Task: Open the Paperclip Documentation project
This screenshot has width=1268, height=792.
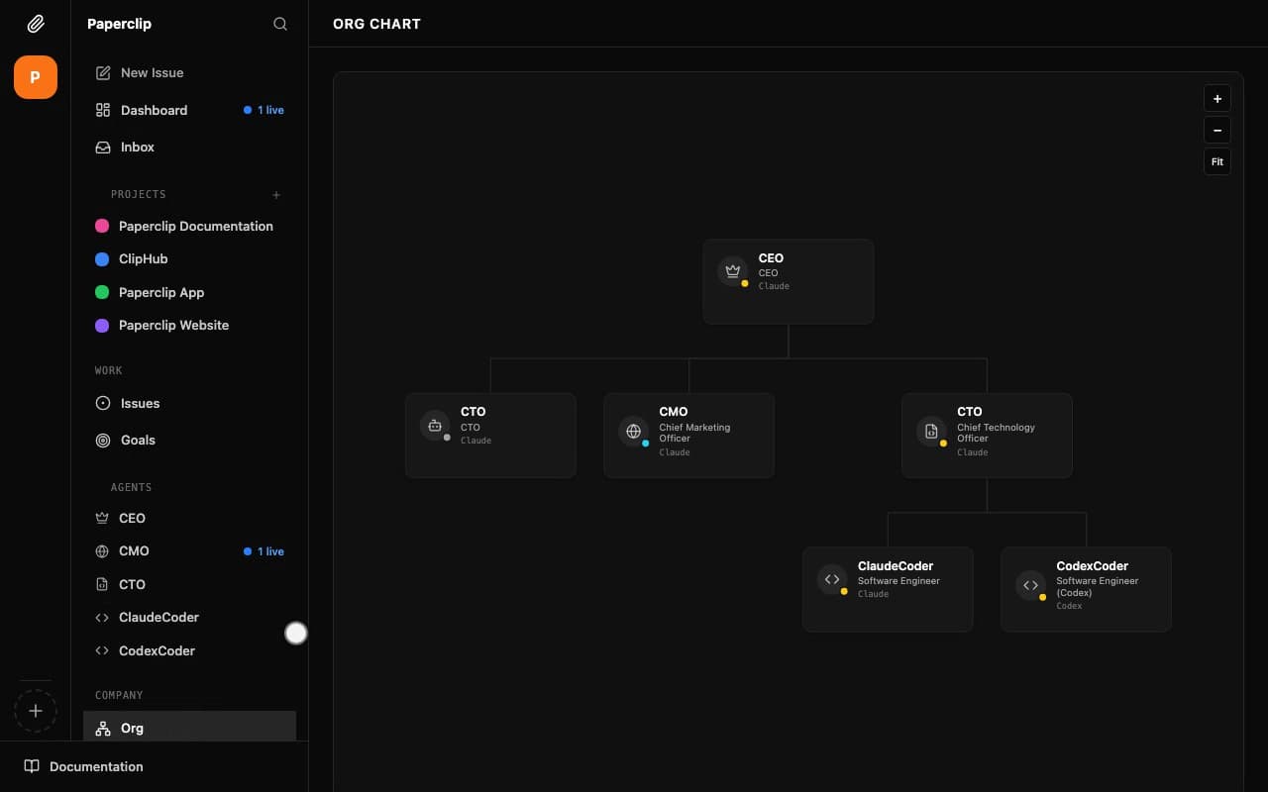Action: (189, 226)
